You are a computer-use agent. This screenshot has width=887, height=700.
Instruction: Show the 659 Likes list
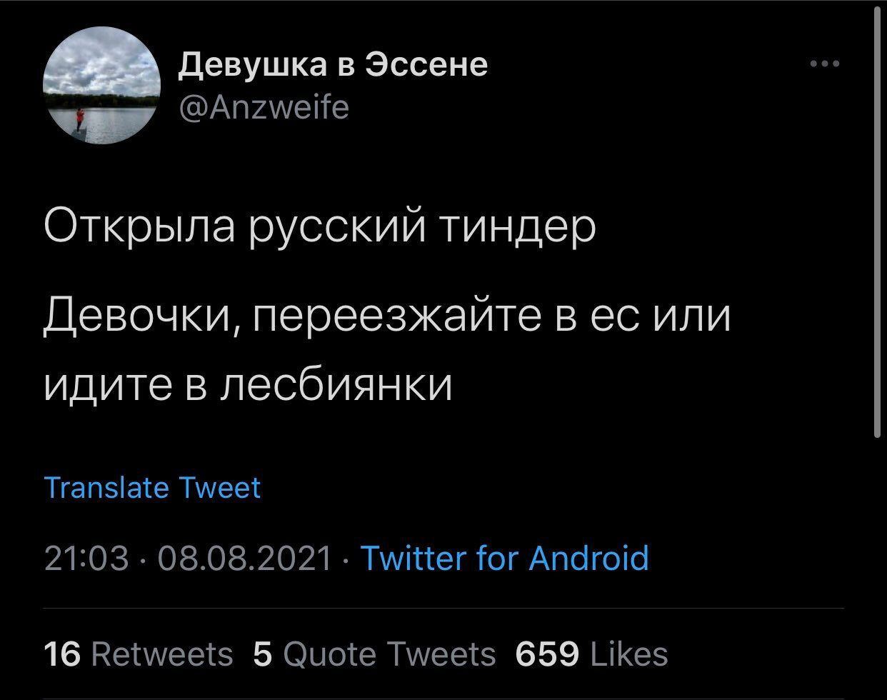[591, 654]
